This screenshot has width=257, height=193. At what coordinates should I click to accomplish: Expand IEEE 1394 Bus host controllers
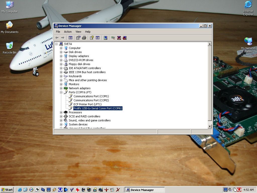(x=61, y=72)
